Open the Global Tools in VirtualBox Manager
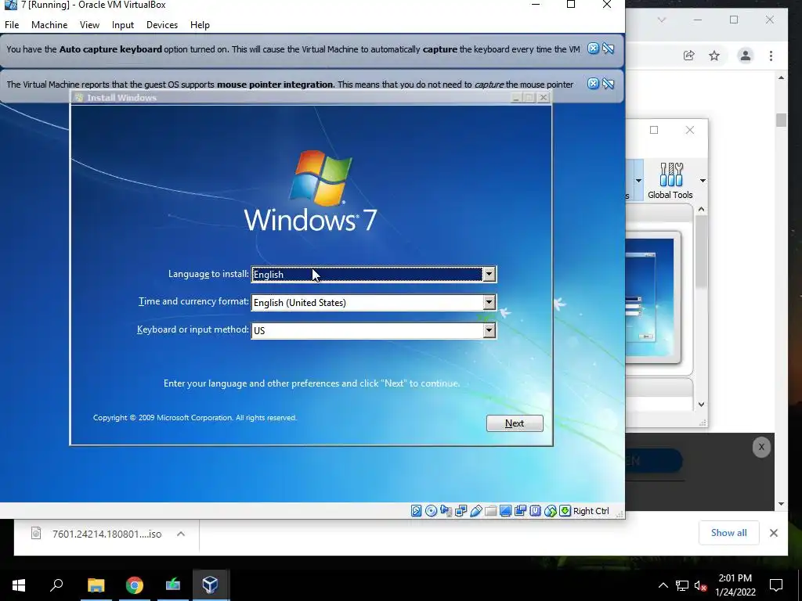Viewport: 802px width, 601px height. (x=670, y=181)
